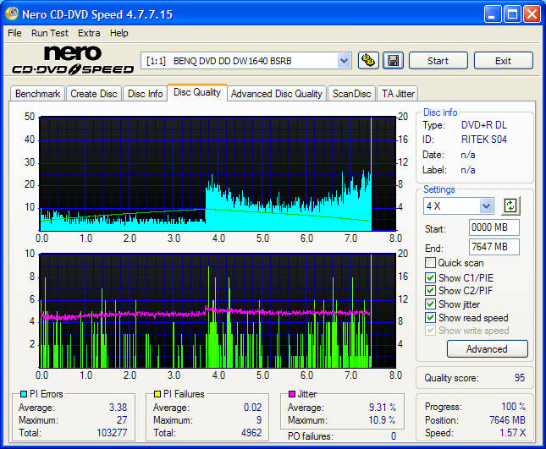
Task: Open the Advanced Disc Quality tab
Action: (276, 94)
